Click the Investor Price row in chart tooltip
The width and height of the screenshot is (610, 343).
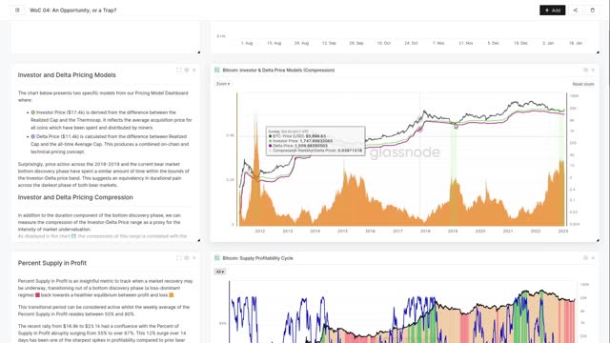(x=301, y=141)
